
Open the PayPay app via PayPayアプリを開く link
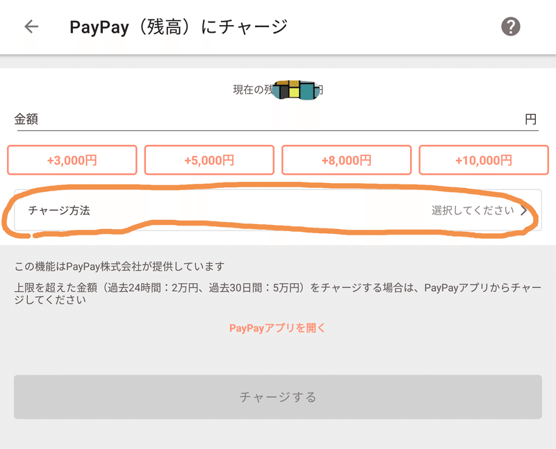(277, 329)
